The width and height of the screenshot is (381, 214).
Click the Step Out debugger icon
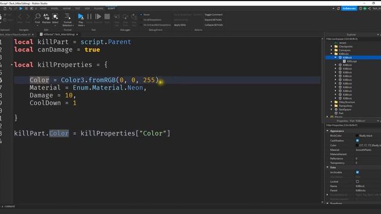click(134, 17)
